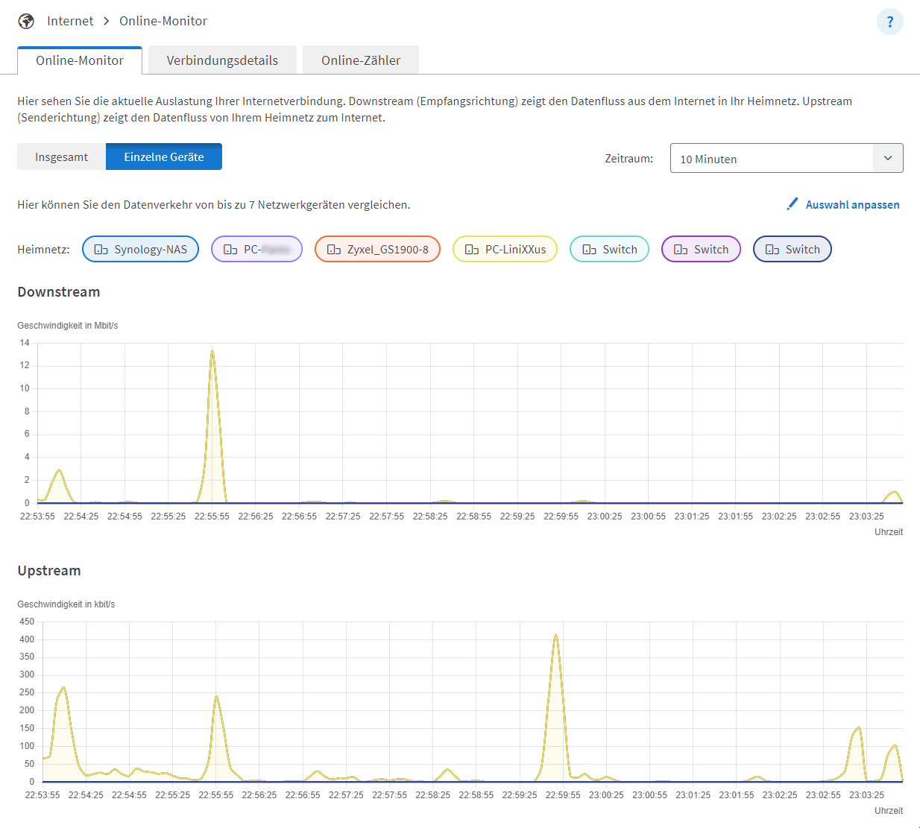This screenshot has height=828, width=920.
Task: Select the Zyxel_GS1900-8 device chip
Action: (377, 249)
